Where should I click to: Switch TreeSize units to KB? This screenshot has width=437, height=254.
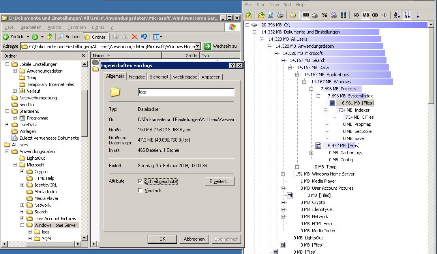click(356, 15)
